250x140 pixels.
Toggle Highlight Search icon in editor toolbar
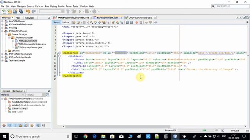point(104,23)
